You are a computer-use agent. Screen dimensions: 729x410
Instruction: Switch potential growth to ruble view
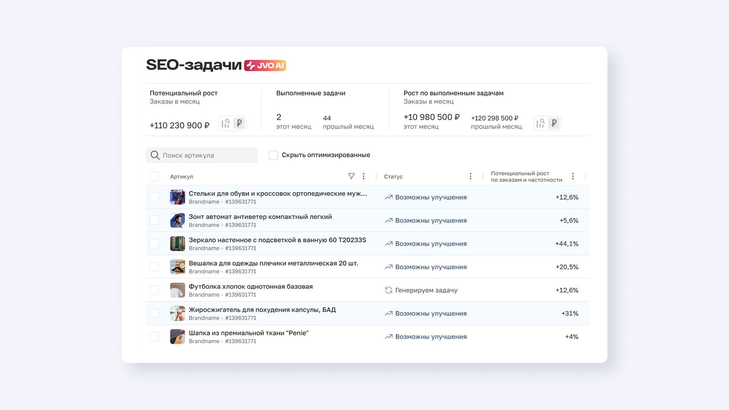click(239, 123)
